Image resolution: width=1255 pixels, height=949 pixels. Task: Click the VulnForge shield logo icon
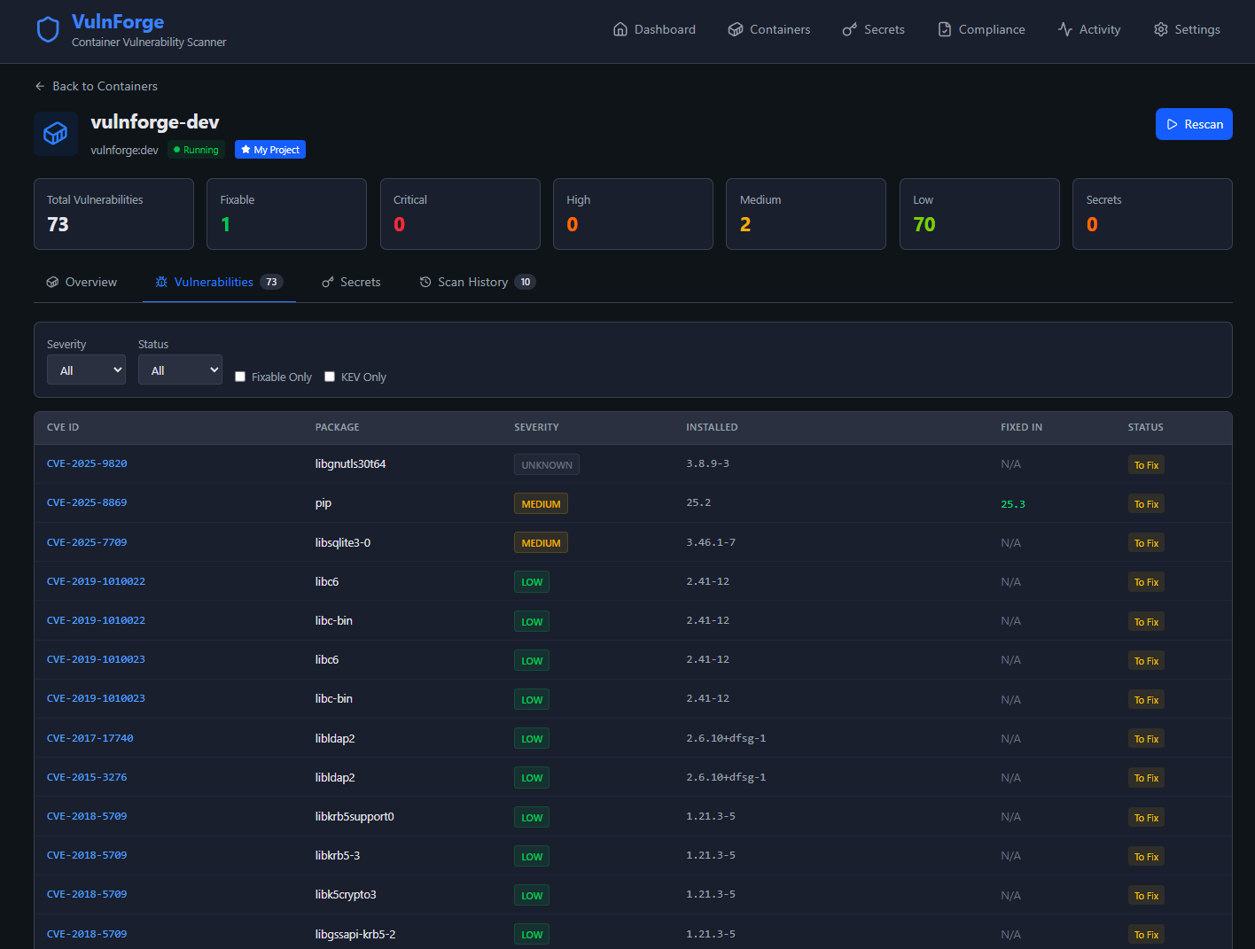[48, 30]
